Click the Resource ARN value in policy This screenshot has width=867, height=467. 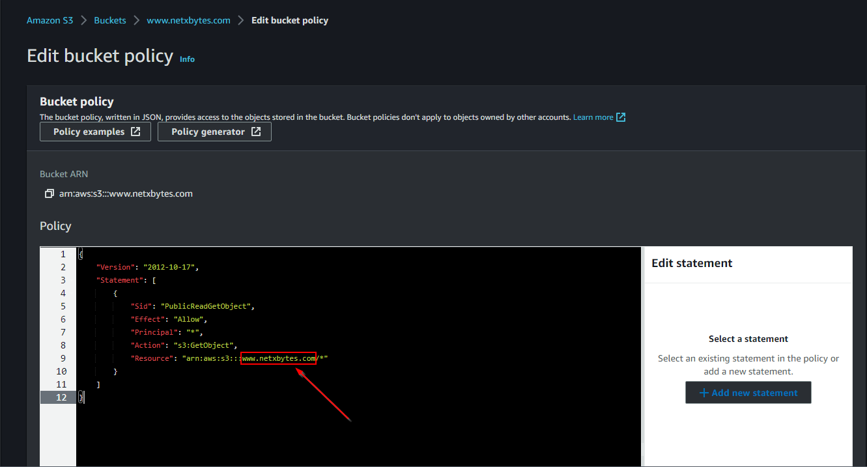pyautogui.click(x=254, y=358)
